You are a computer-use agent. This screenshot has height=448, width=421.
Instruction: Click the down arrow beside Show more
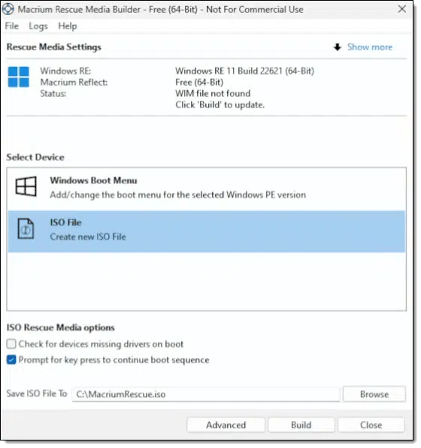pyautogui.click(x=338, y=47)
